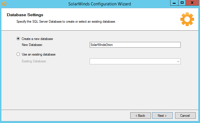200x123 pixels.
Task: Cancel the configuration wizard
Action: [x=185, y=115]
